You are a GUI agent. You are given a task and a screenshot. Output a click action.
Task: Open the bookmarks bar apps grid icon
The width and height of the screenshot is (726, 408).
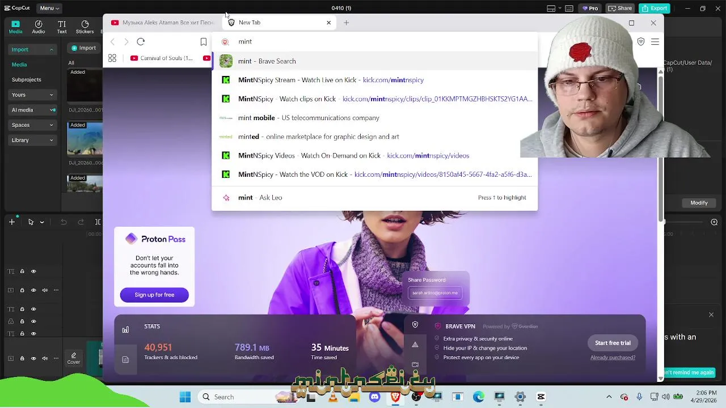tap(112, 58)
